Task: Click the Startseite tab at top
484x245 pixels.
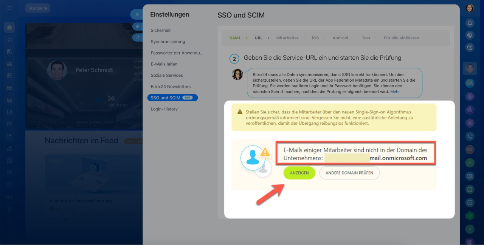Action: [38, 8]
